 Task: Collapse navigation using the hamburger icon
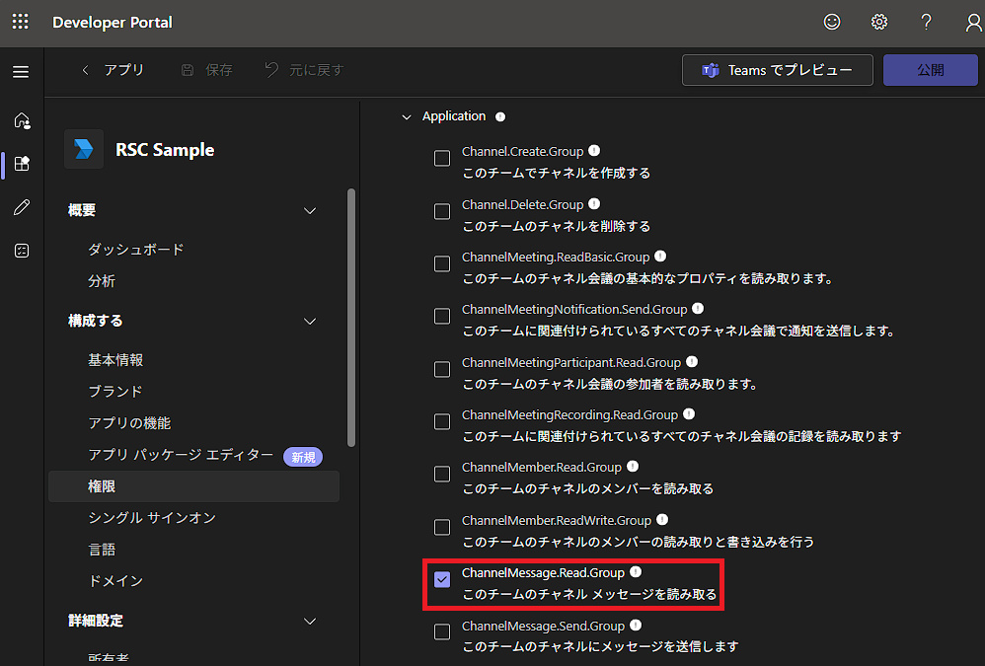(21, 70)
